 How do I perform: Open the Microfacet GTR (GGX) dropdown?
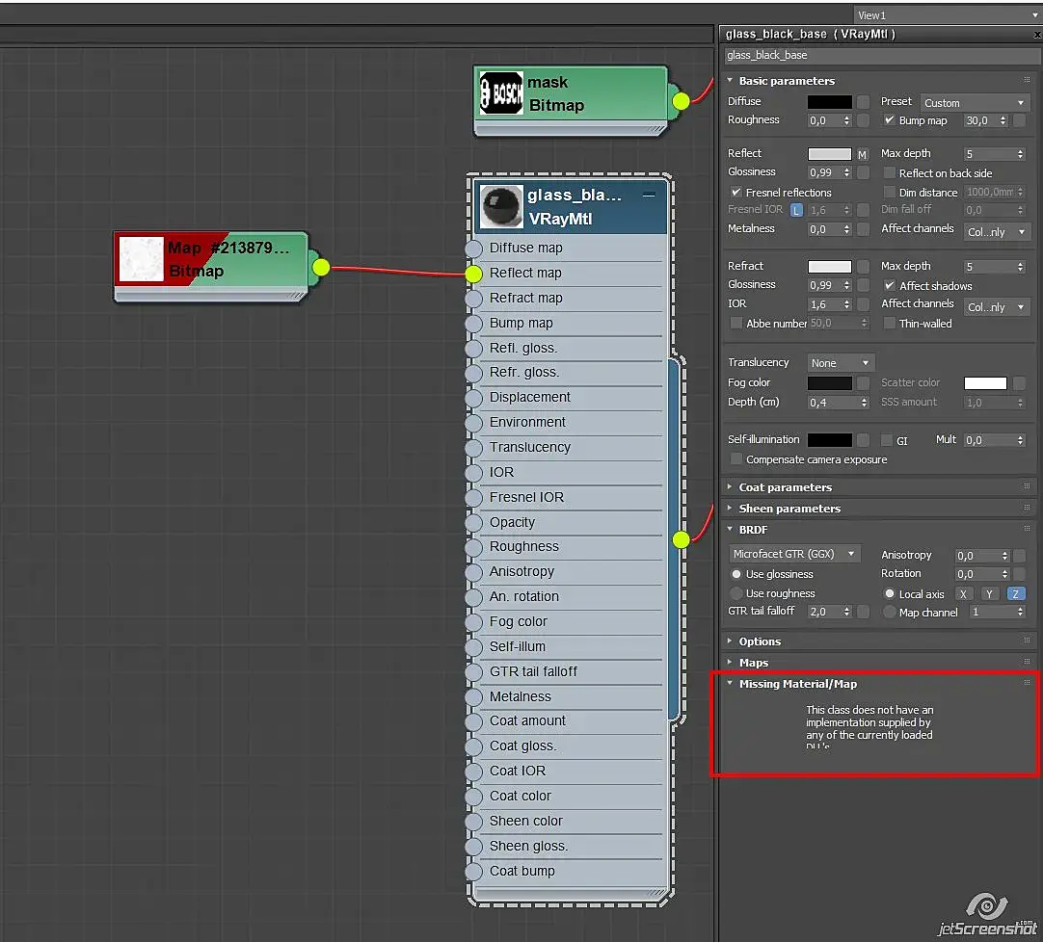793,554
